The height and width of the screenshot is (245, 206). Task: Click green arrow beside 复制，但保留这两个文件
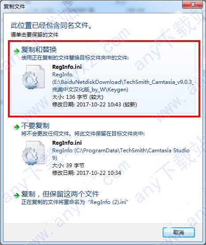16,195
